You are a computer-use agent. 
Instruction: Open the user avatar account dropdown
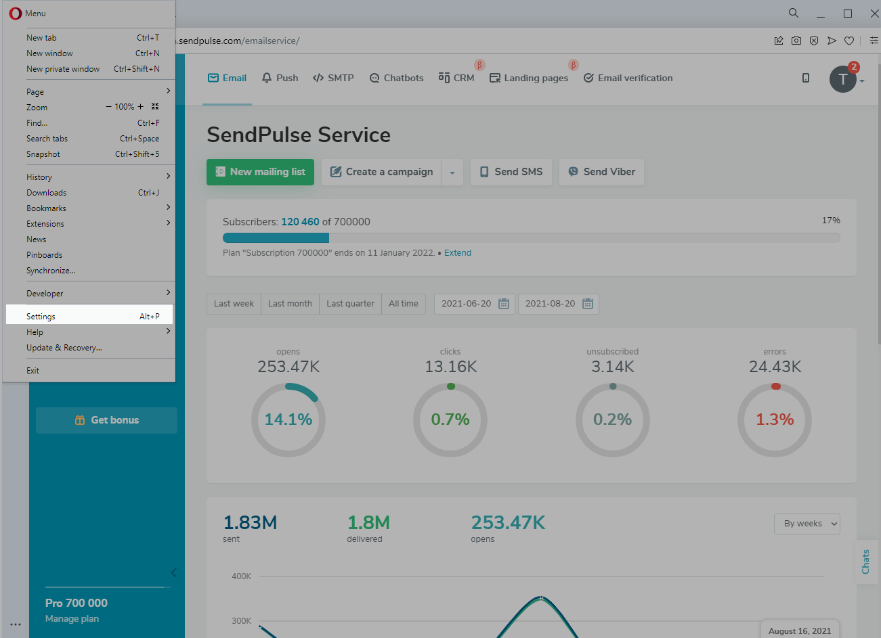845,79
